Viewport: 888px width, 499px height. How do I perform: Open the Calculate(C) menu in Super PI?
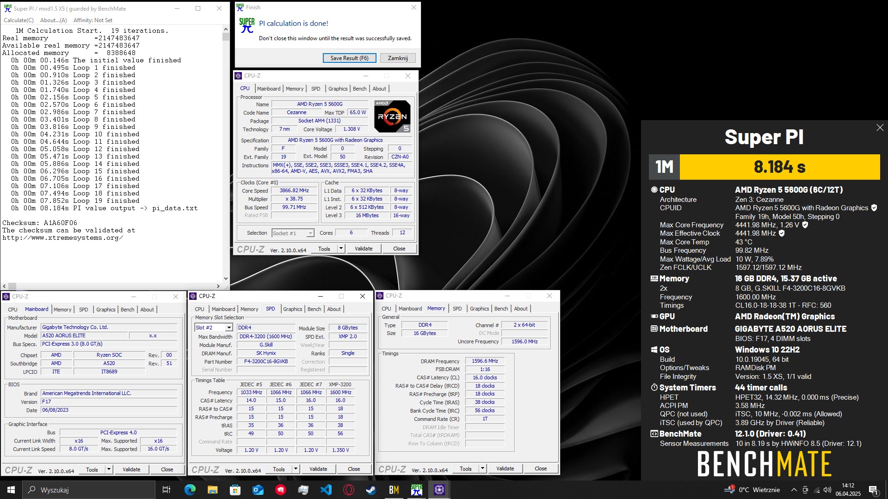18,20
